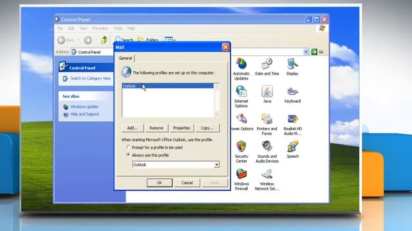Maximize the Control Panel window
412x231 pixels.
point(317,19)
